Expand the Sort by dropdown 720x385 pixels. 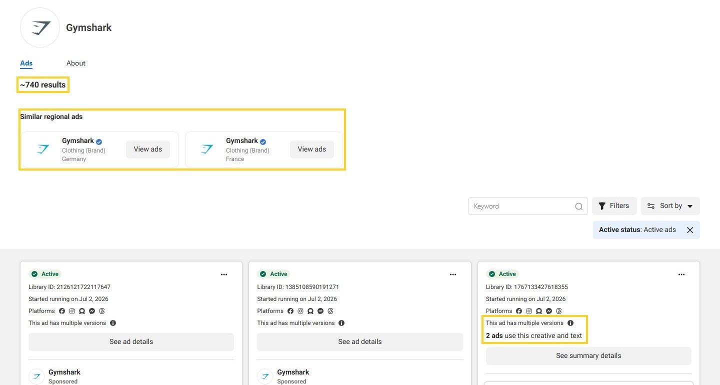tap(670, 206)
